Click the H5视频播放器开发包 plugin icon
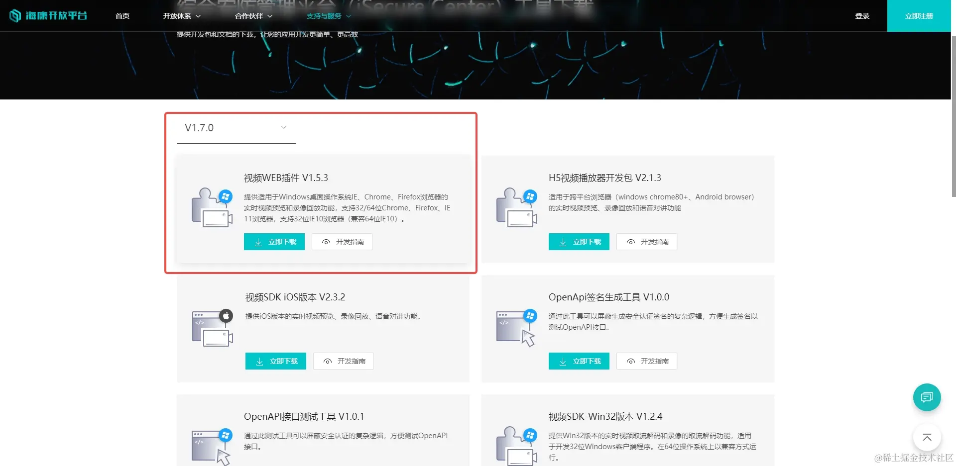 [x=517, y=207]
